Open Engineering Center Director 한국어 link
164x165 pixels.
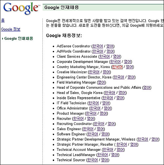coord(119,77)
